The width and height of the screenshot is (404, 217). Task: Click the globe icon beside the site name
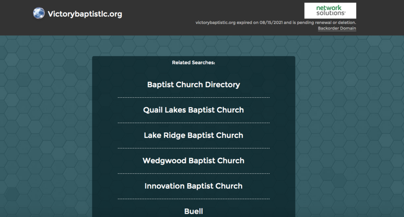39,13
